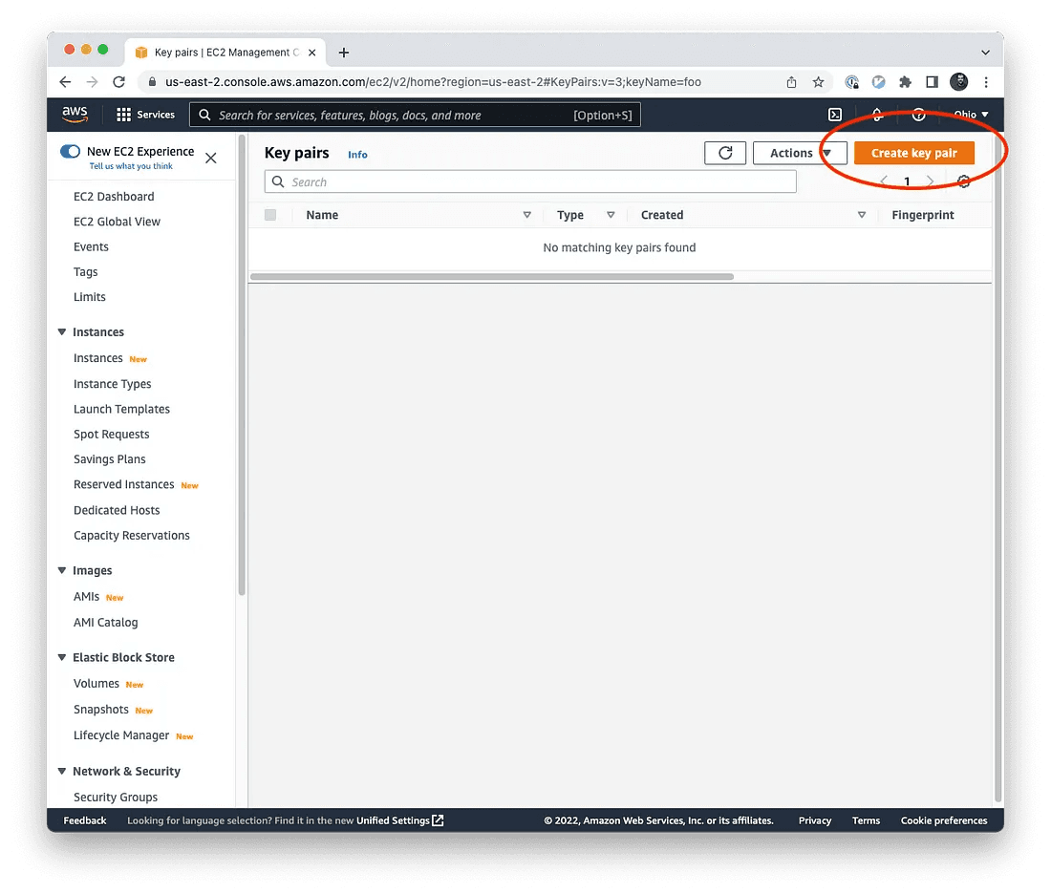Go to Tags page

point(85,272)
